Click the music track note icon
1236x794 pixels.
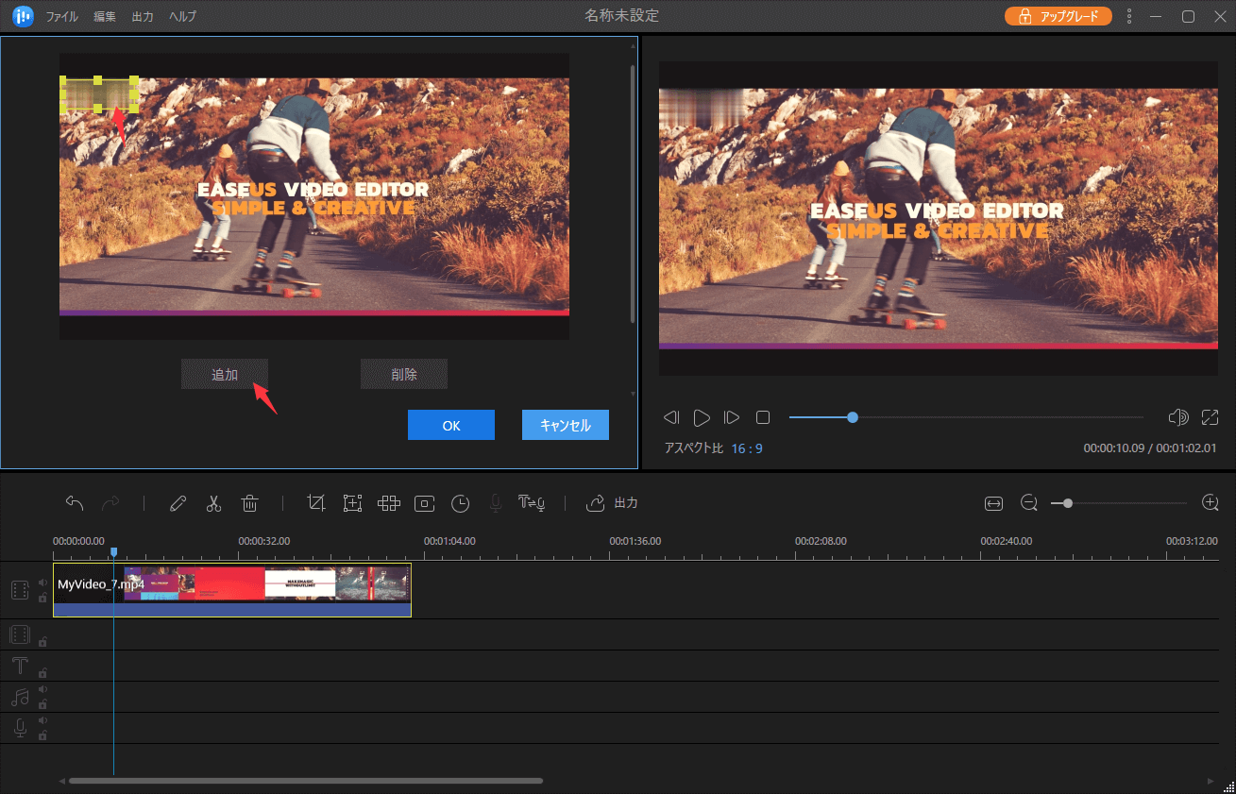point(20,698)
